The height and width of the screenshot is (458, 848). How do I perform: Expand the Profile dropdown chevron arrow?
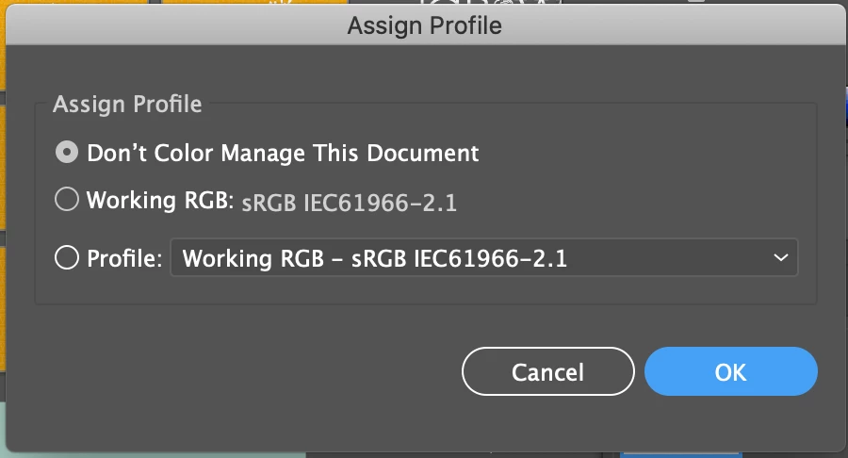tap(780, 257)
